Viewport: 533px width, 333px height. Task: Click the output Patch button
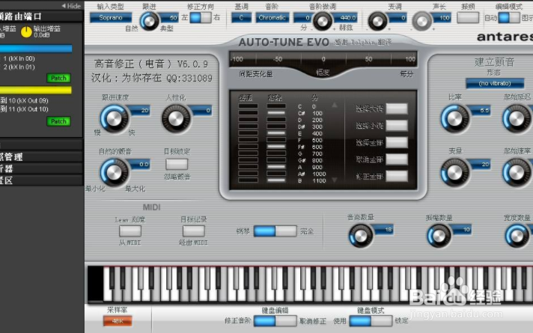click(x=58, y=121)
